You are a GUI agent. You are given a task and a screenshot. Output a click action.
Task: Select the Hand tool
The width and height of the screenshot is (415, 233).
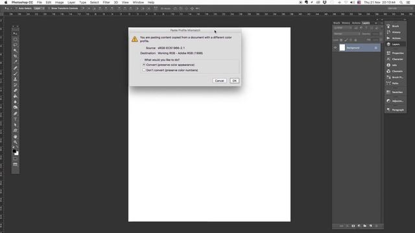(15, 137)
